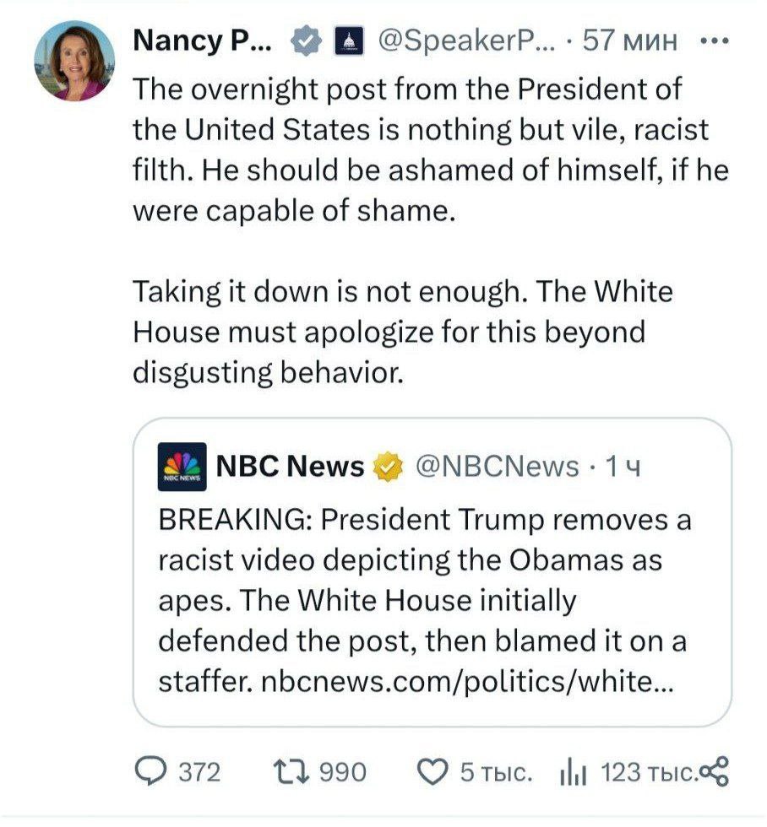The width and height of the screenshot is (767, 827).
Task: Click the gold verified badge beside NBC News
Action: click(x=387, y=465)
